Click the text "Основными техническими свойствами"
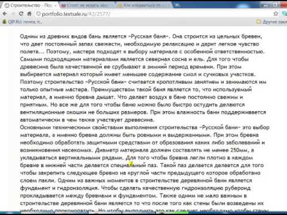This screenshot has height=215, width=287. 71,127
